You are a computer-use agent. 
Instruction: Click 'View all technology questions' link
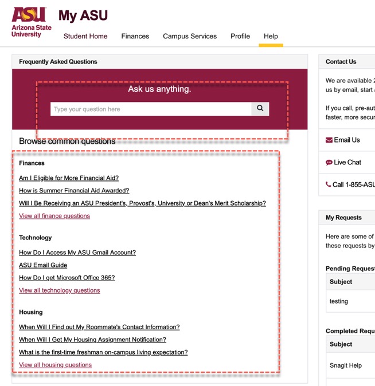tap(60, 290)
